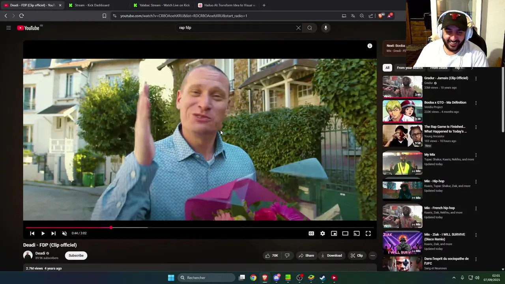Reload the current page
Screen dimensions: 505x284
point(21,16)
